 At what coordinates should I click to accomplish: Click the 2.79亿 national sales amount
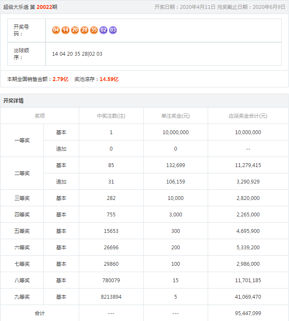pyautogui.click(x=60, y=79)
